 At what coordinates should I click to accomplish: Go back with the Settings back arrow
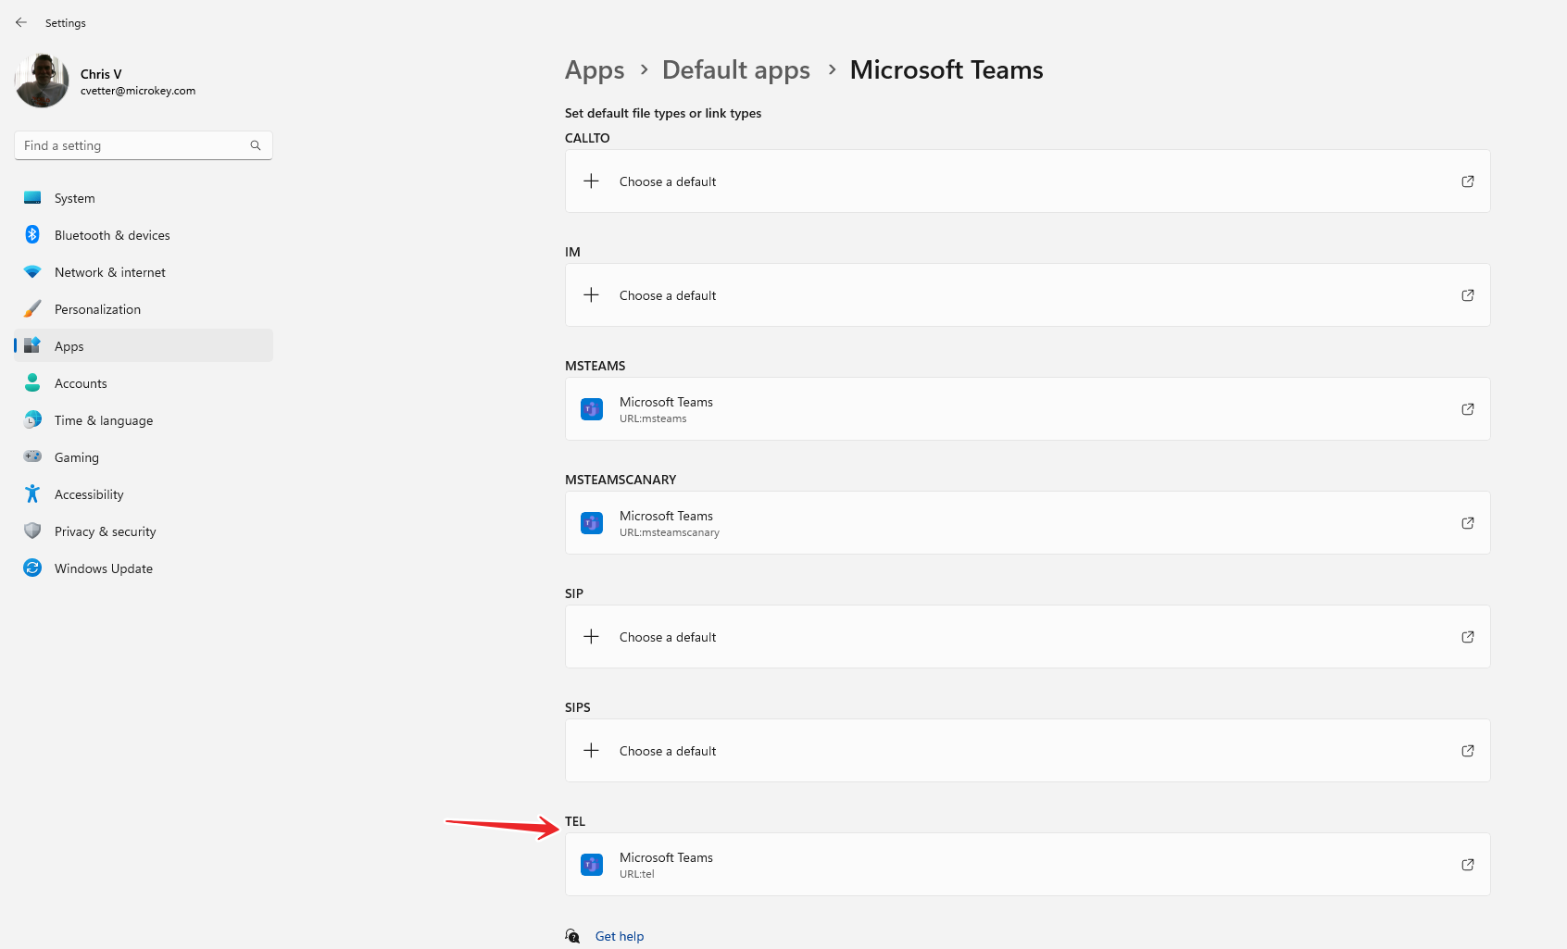coord(21,22)
